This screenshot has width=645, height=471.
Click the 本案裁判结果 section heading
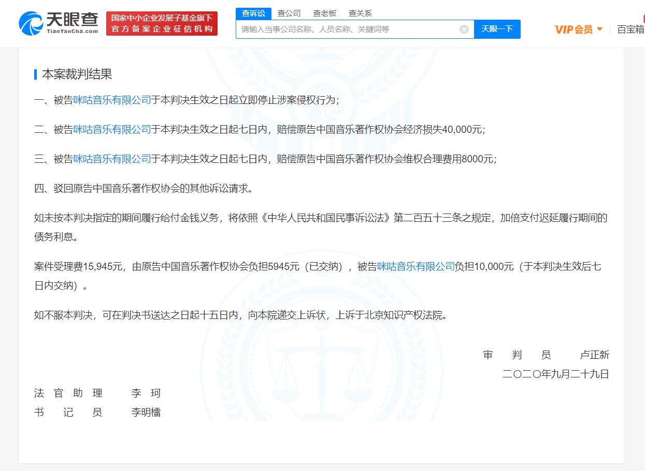(77, 74)
